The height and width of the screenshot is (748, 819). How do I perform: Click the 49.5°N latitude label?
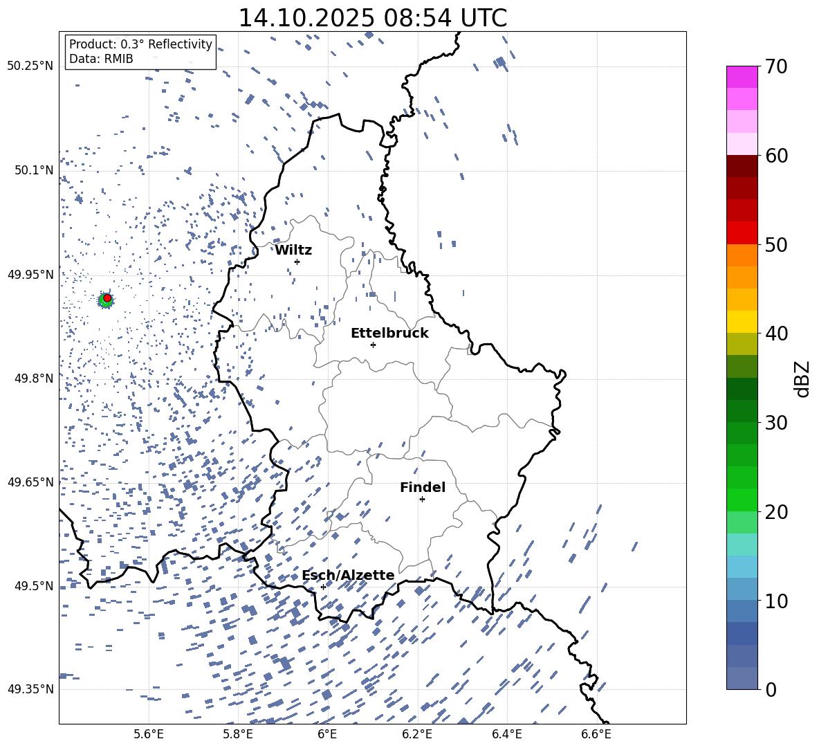(x=34, y=585)
